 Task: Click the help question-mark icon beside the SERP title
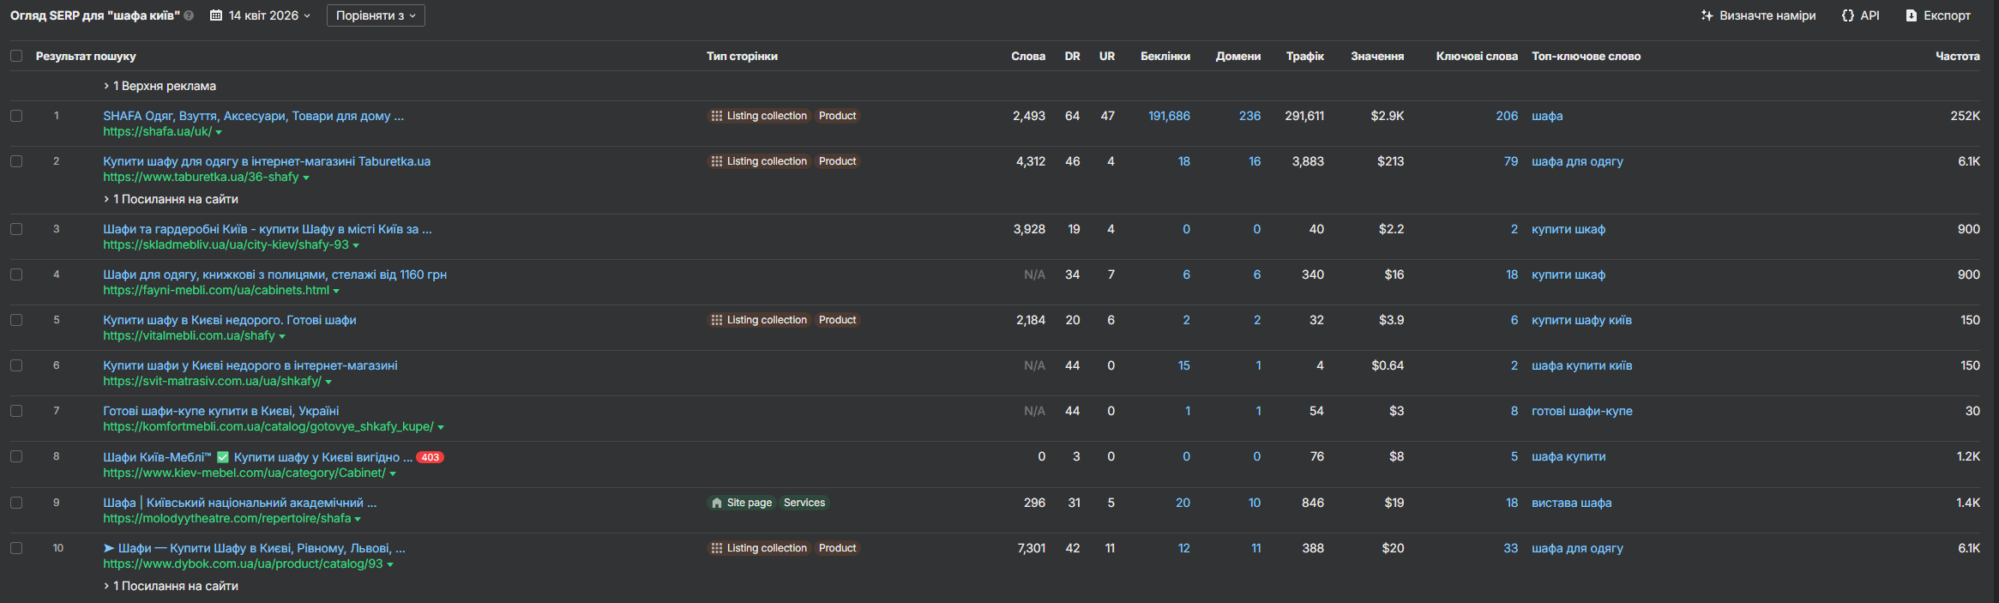tap(189, 15)
